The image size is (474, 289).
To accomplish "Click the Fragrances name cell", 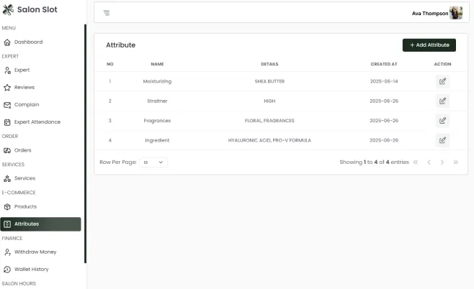I will coord(157,120).
